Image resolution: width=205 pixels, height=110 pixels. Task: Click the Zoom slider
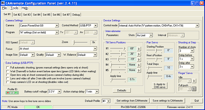(80, 42)
